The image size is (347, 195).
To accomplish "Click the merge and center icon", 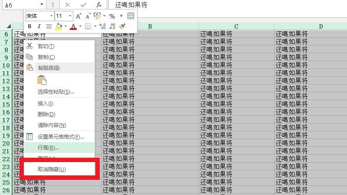I will (131, 16).
